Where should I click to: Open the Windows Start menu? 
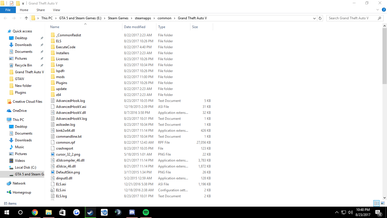(7, 212)
